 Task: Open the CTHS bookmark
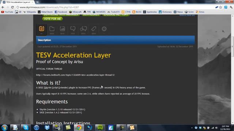(126, 12)
